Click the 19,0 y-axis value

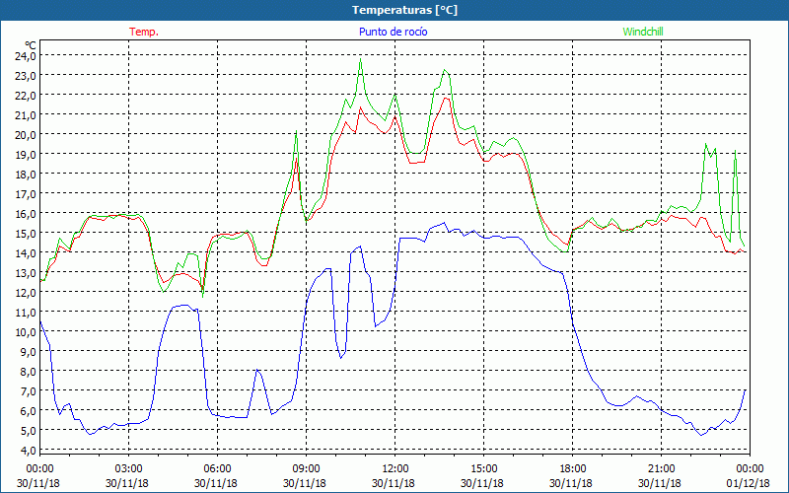(26, 155)
